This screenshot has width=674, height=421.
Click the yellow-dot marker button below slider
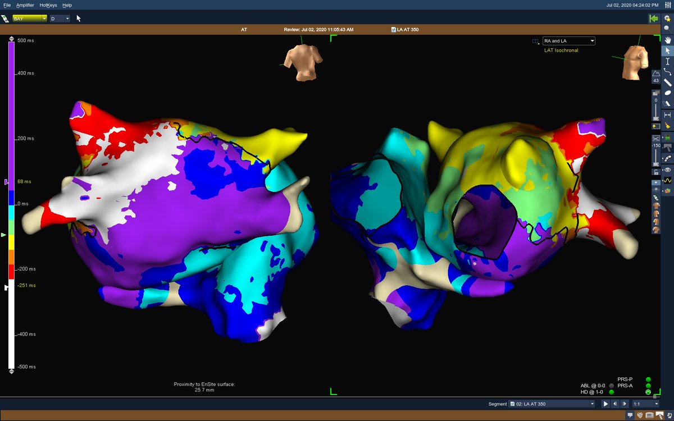coord(656,126)
